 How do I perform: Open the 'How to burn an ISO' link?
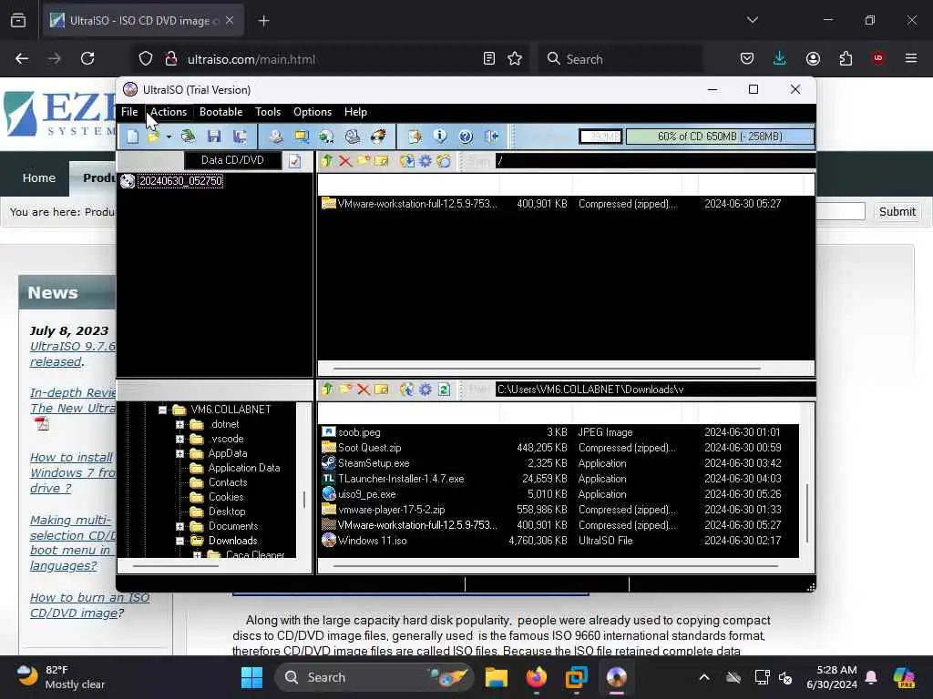pyautogui.click(x=89, y=605)
